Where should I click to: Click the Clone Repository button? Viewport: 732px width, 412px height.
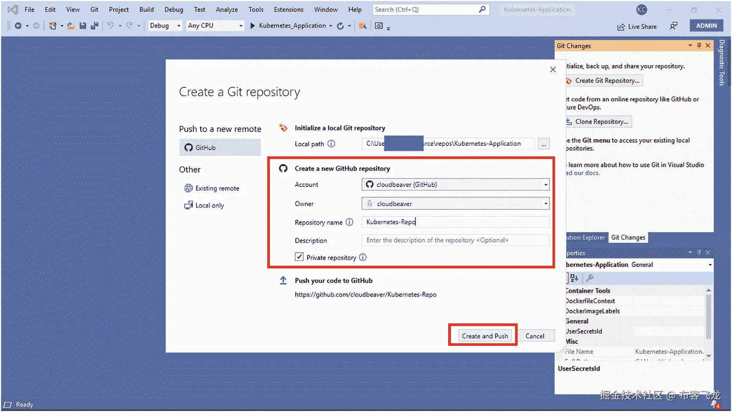point(599,122)
